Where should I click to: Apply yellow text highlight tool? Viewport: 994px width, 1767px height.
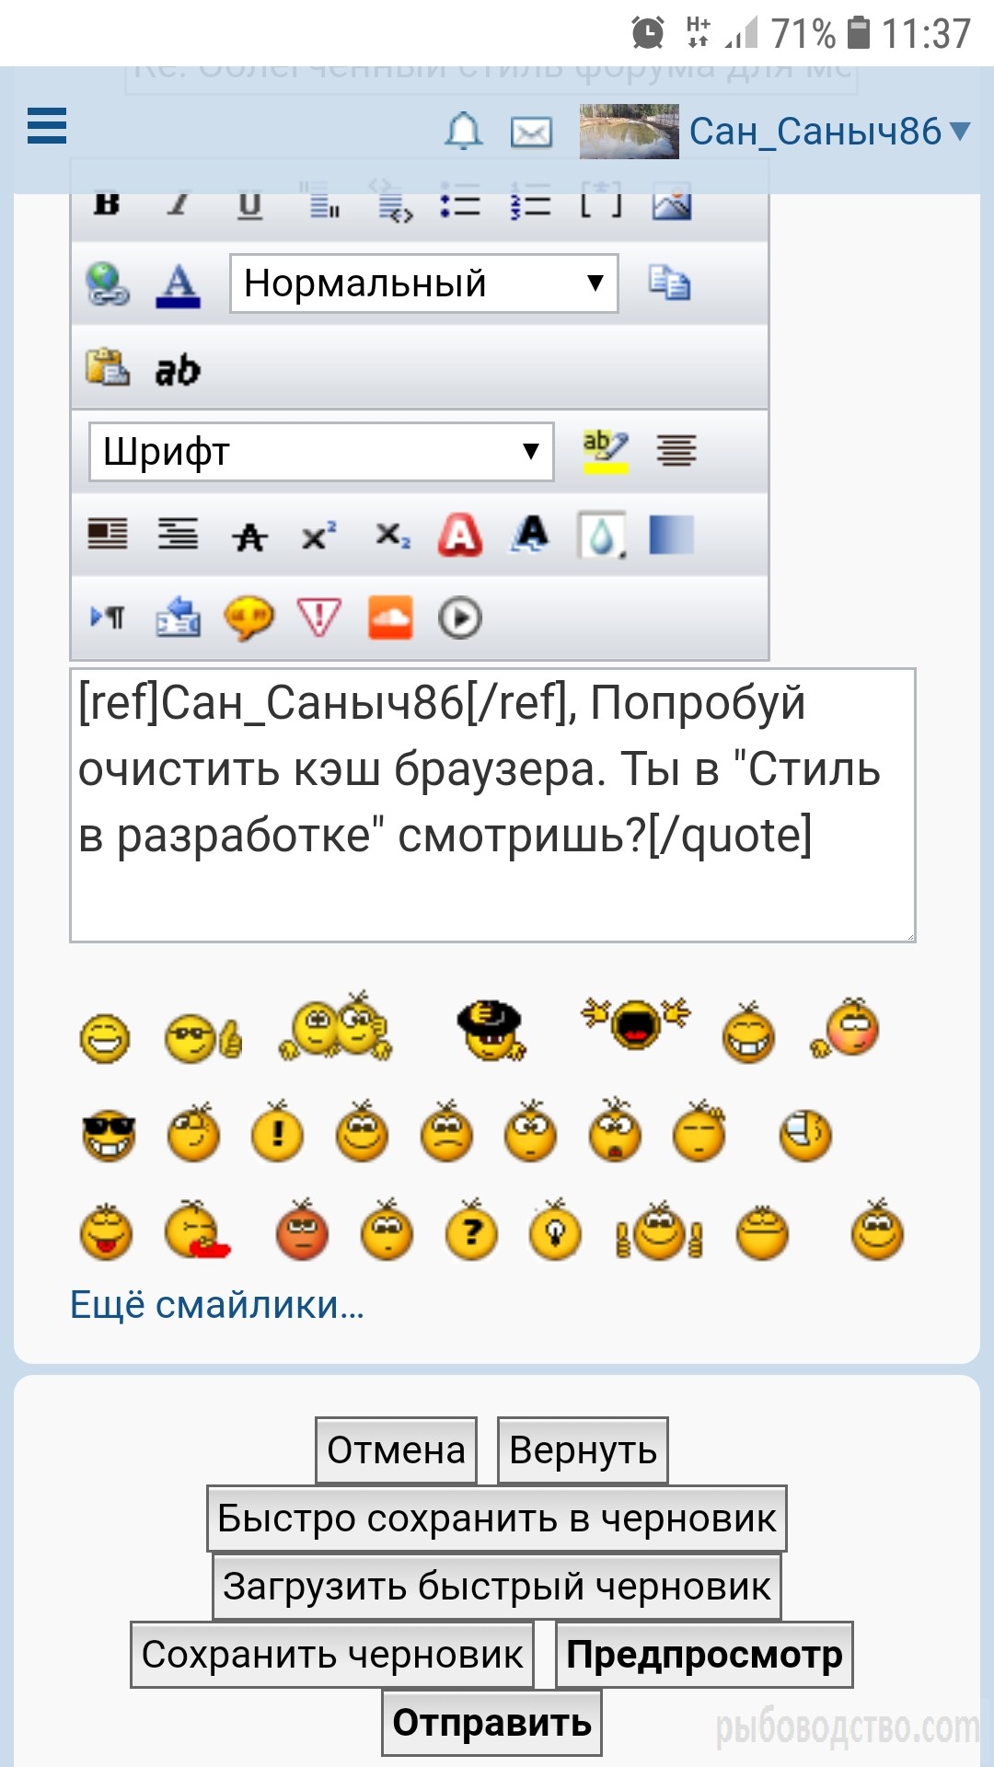(606, 451)
